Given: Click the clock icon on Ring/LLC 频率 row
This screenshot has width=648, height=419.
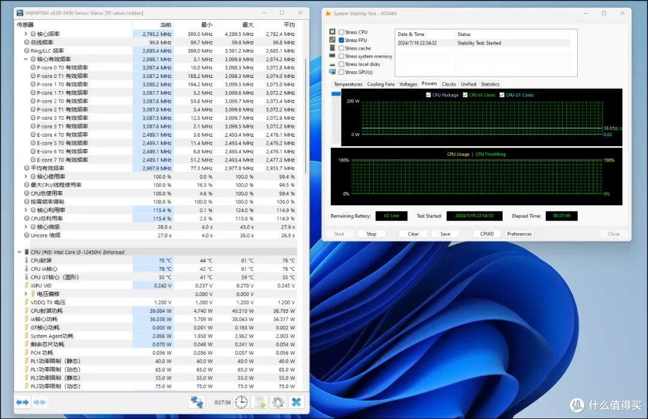Looking at the screenshot, I should point(26,51).
